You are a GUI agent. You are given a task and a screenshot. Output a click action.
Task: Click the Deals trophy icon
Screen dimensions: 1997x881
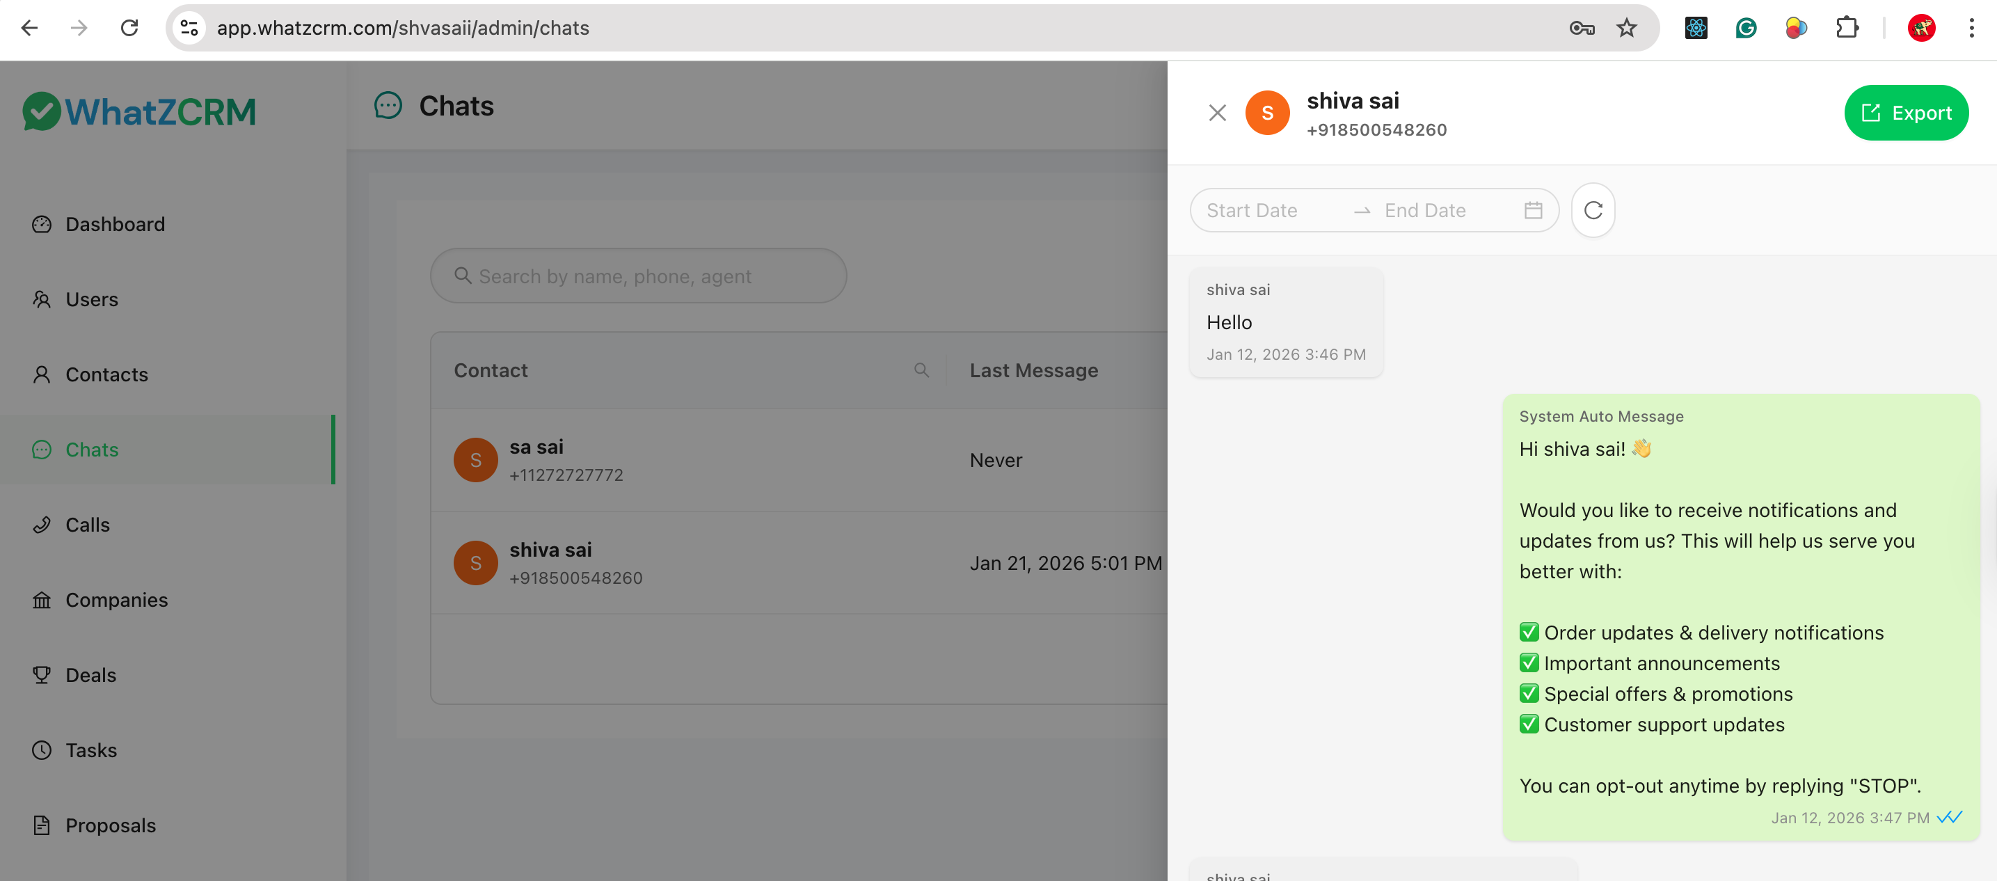42,676
